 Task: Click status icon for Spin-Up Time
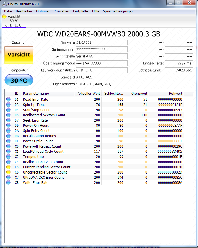click(x=8, y=105)
